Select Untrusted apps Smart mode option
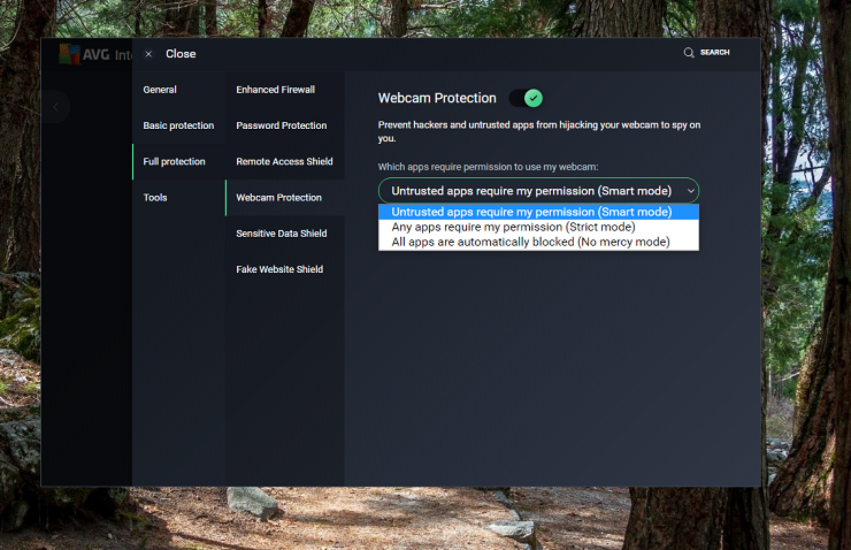This screenshot has width=851, height=550. (x=531, y=212)
